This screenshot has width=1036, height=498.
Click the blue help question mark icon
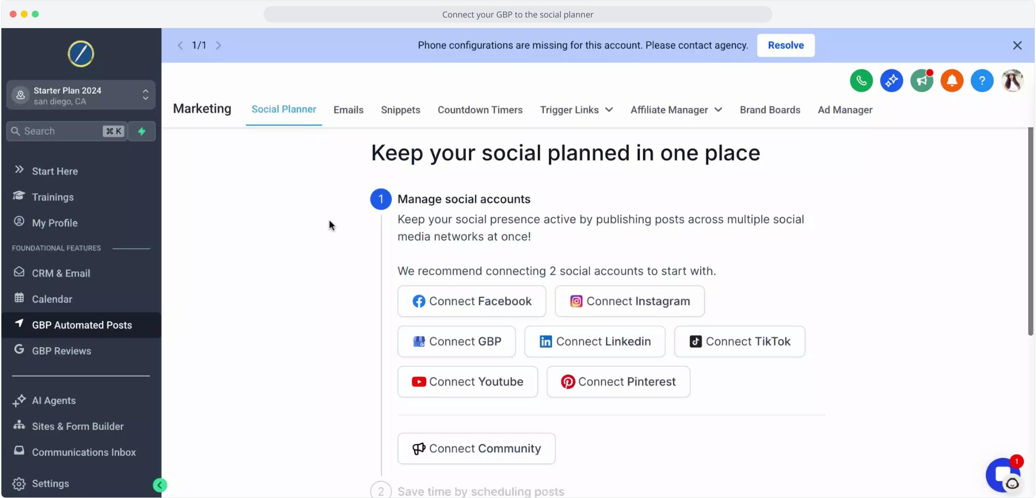[982, 81]
